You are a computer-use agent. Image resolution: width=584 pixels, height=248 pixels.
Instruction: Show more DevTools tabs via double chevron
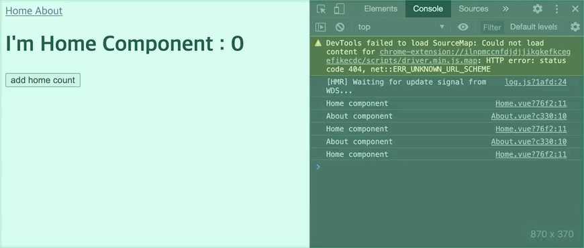click(505, 9)
